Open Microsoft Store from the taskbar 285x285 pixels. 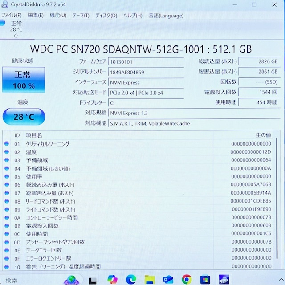(x=205, y=280)
